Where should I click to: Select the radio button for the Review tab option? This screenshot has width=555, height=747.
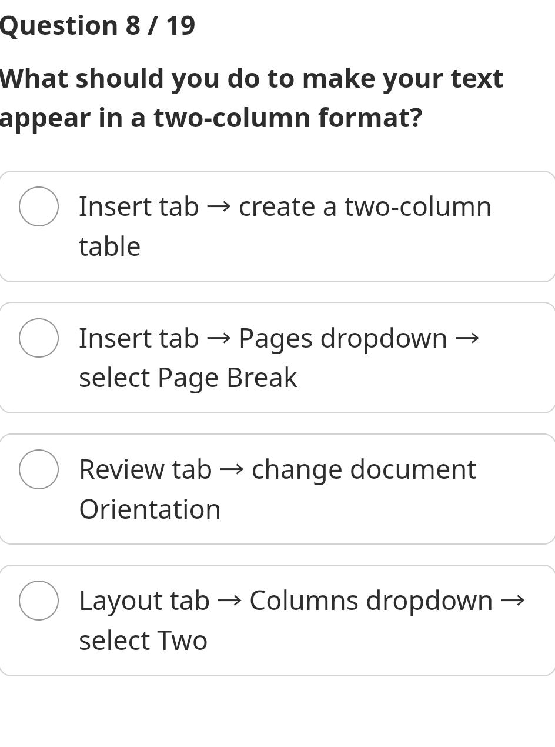tap(39, 469)
